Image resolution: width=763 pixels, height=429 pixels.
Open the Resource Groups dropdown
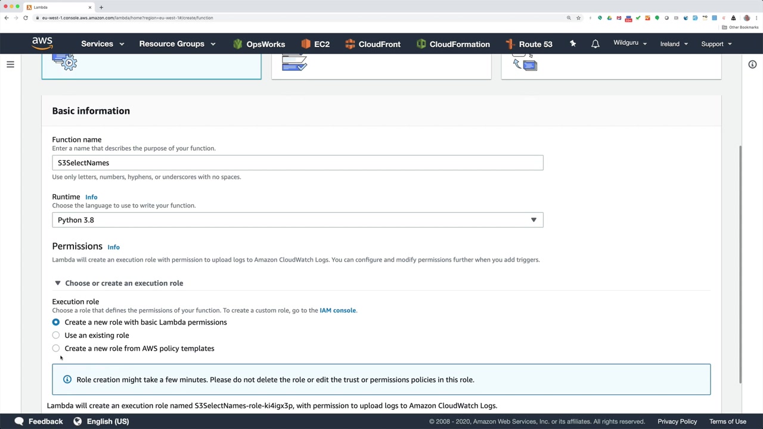(x=177, y=44)
